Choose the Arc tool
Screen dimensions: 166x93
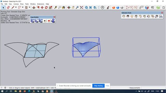point(20,7)
